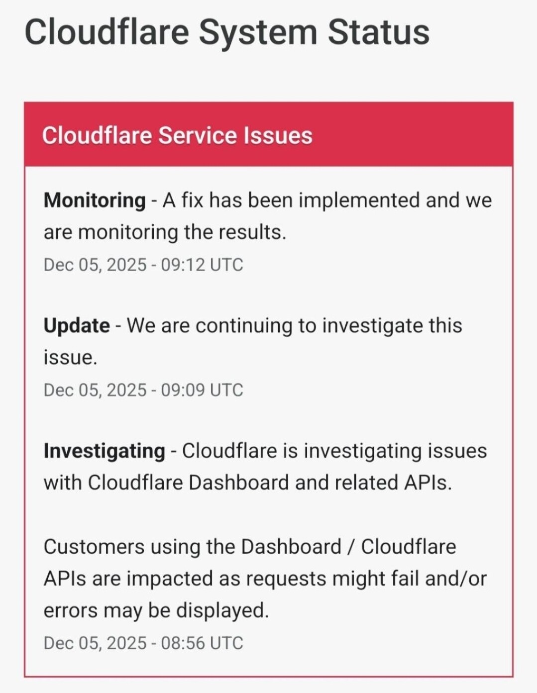Click 'We are continuing to investigate' text
The image size is (537, 693).
[294, 326]
